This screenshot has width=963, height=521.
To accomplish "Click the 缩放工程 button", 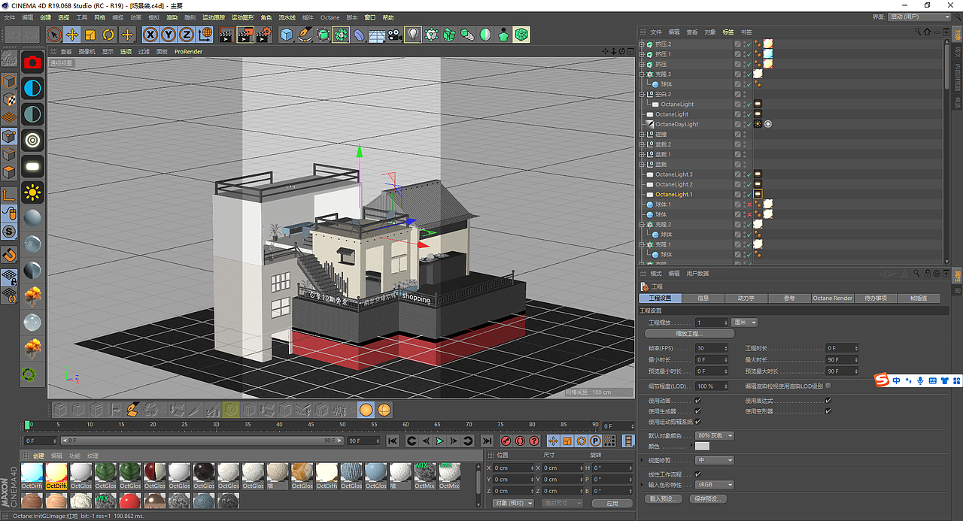I will pos(689,333).
